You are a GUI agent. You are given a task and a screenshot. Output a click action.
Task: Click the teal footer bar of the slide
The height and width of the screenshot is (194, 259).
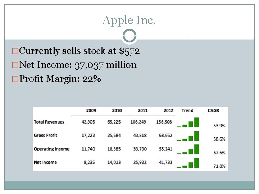click(129, 185)
